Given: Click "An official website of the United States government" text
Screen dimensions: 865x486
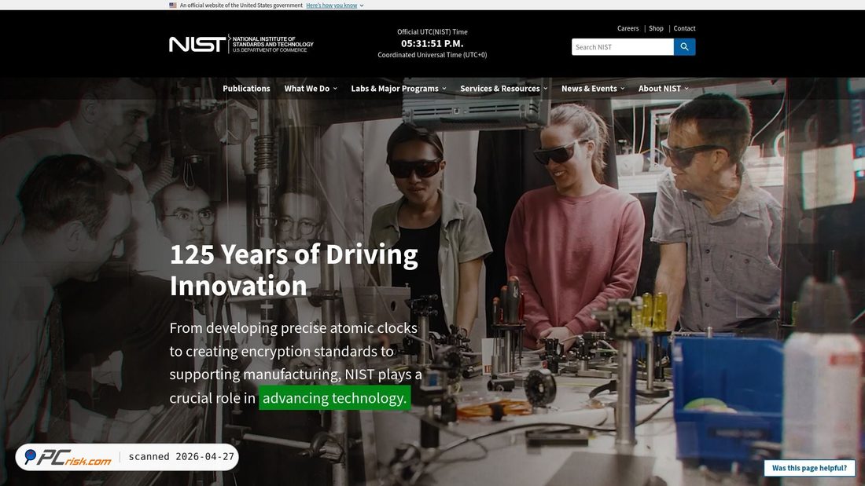Looking at the screenshot, I should [241, 5].
